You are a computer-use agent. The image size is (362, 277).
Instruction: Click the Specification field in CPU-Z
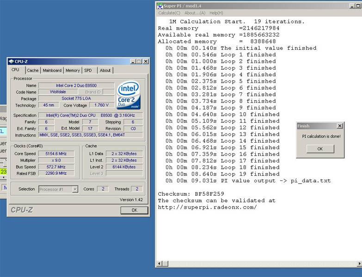click(91, 115)
